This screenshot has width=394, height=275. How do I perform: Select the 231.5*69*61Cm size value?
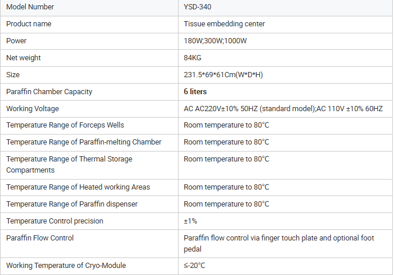[x=223, y=75]
